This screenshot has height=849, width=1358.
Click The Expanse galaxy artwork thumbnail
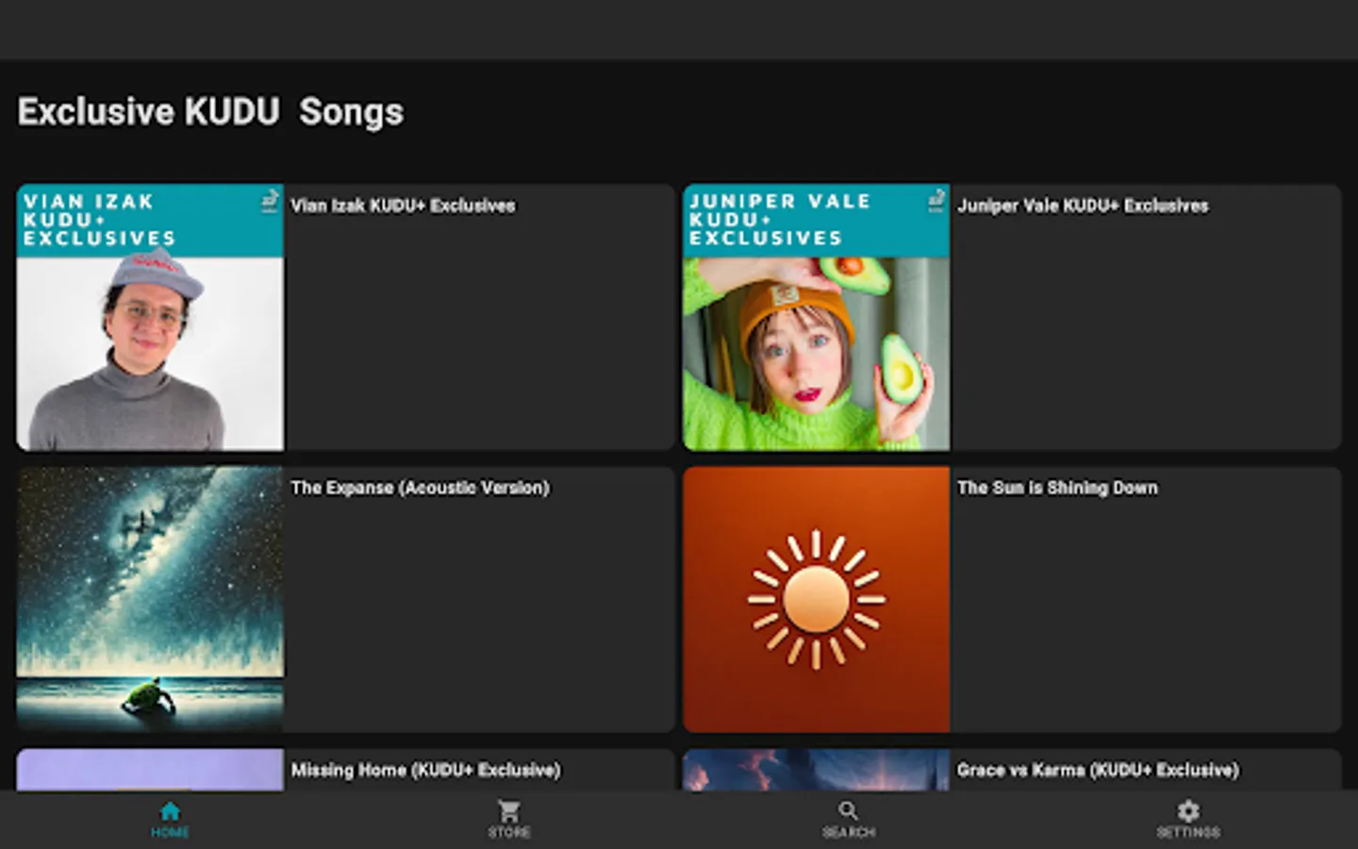[x=149, y=599]
